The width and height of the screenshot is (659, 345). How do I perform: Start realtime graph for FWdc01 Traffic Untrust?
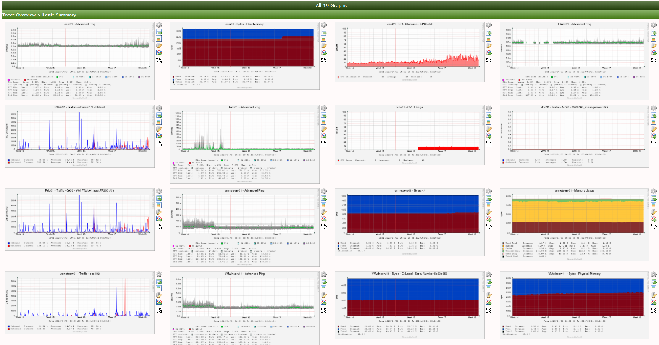point(159,136)
